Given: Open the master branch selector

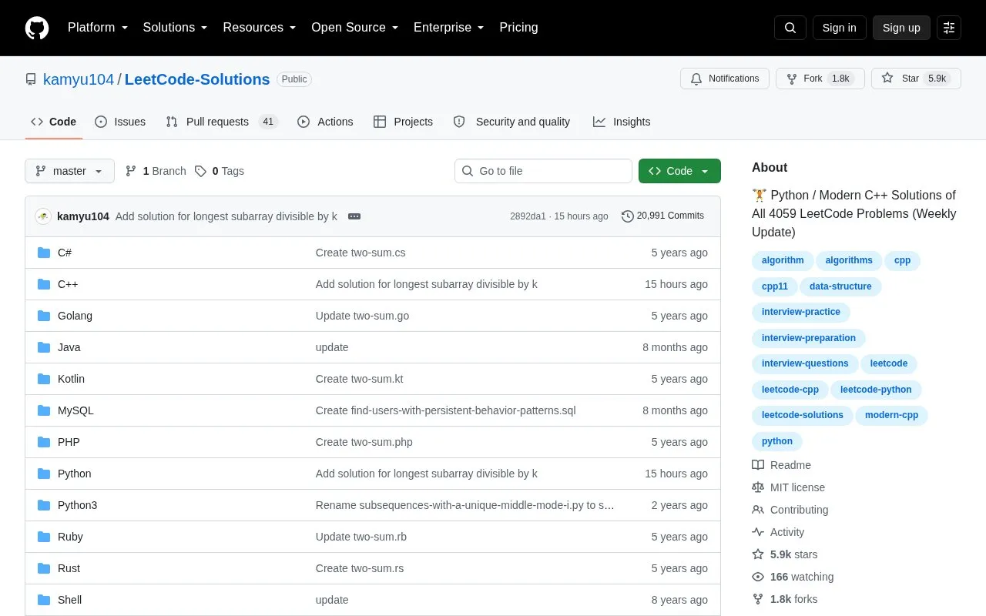Looking at the screenshot, I should coord(69,171).
